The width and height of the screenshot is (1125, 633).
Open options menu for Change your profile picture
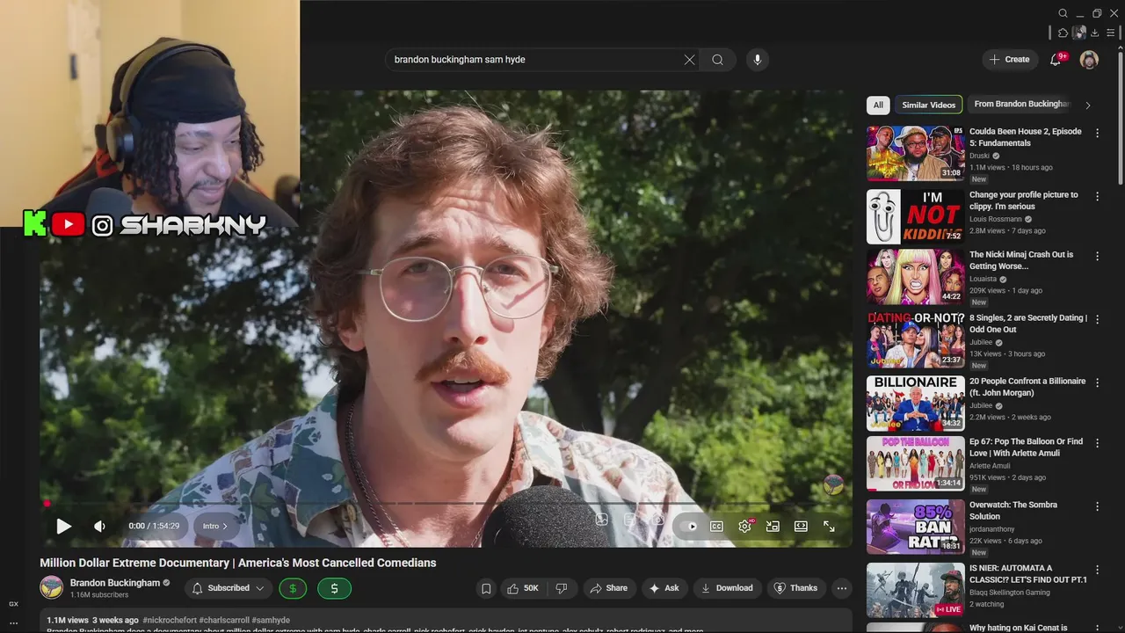point(1097,196)
